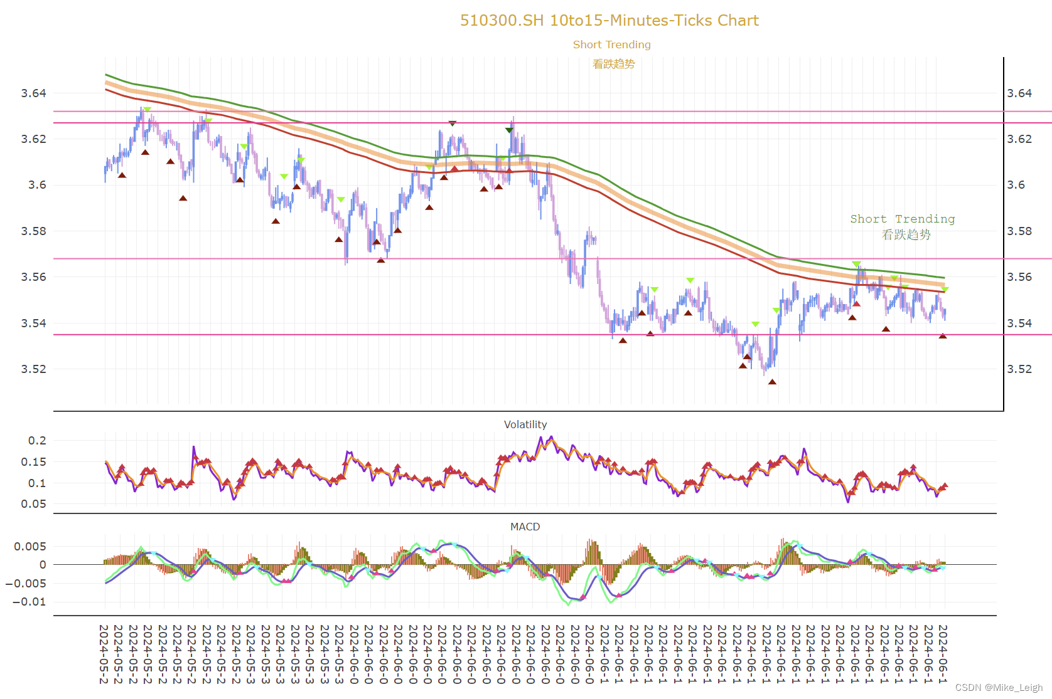Click the 3.54 tick on the right price axis

1019,323
